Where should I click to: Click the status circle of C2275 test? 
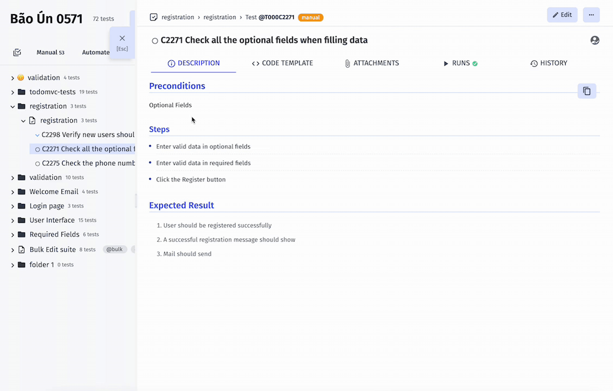[x=37, y=163]
